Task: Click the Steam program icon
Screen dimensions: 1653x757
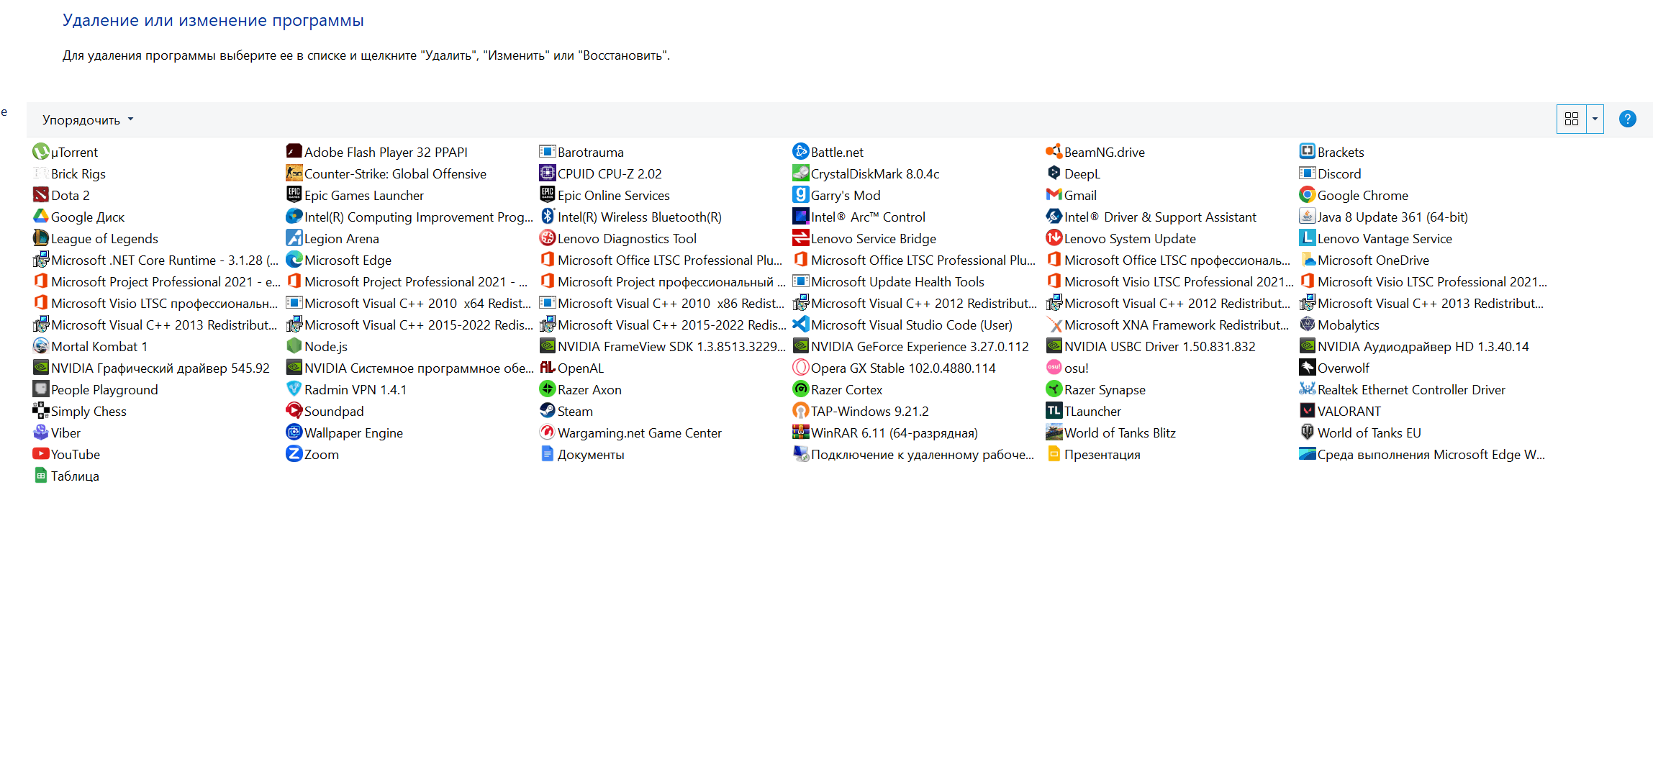Action: pos(548,411)
